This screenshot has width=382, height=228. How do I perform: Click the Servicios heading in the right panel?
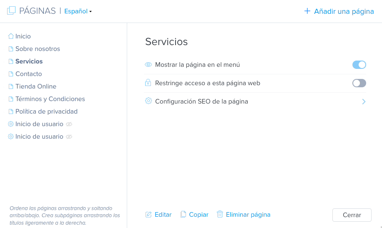click(x=166, y=42)
